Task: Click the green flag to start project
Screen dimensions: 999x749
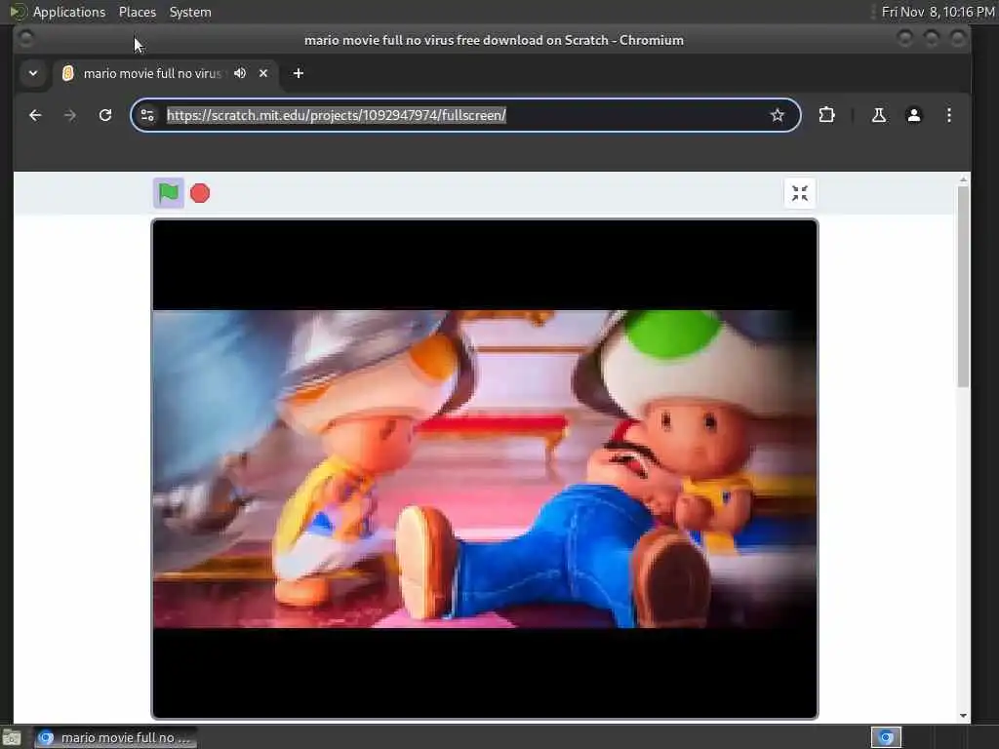Action: click(169, 192)
